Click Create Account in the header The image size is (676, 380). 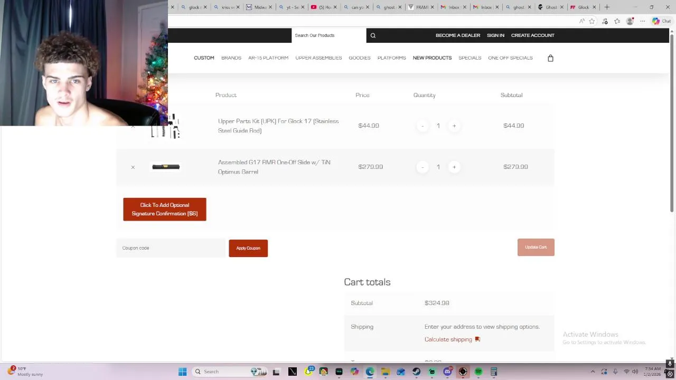pyautogui.click(x=533, y=35)
